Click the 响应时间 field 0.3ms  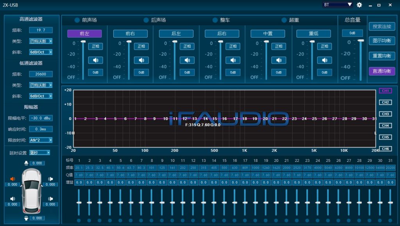[41, 129]
